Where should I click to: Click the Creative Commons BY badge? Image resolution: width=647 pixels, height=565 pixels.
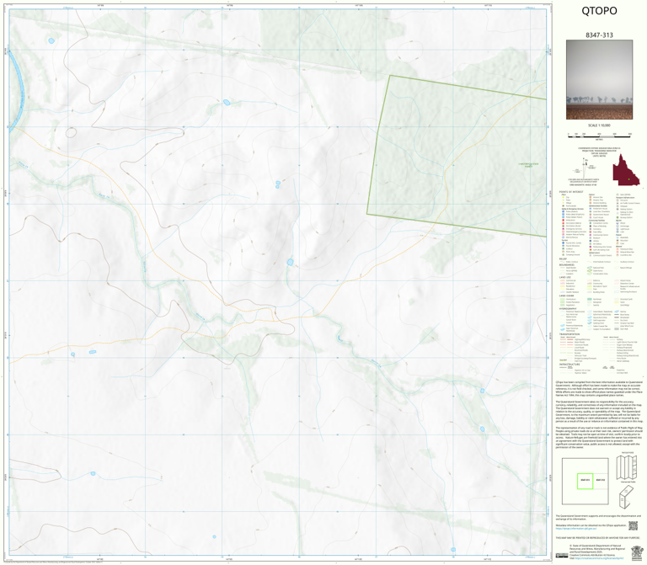point(561,556)
